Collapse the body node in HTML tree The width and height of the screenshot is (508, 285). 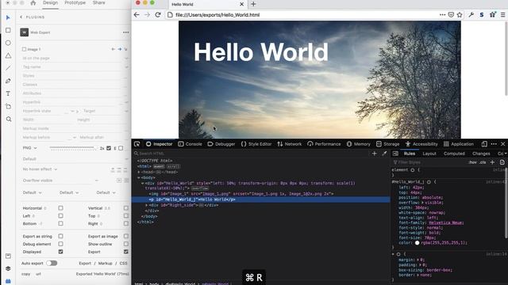pyautogui.click(x=139, y=177)
